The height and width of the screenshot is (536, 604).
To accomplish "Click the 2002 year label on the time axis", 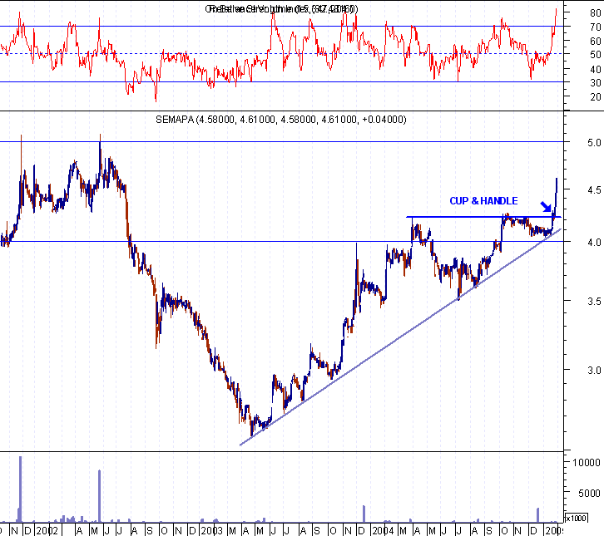I will coord(47,531).
